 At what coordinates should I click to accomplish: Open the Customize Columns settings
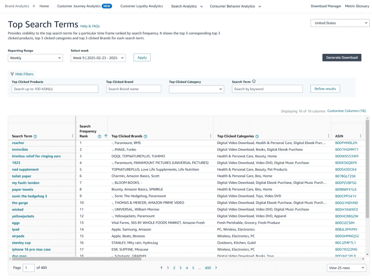click(x=346, y=111)
